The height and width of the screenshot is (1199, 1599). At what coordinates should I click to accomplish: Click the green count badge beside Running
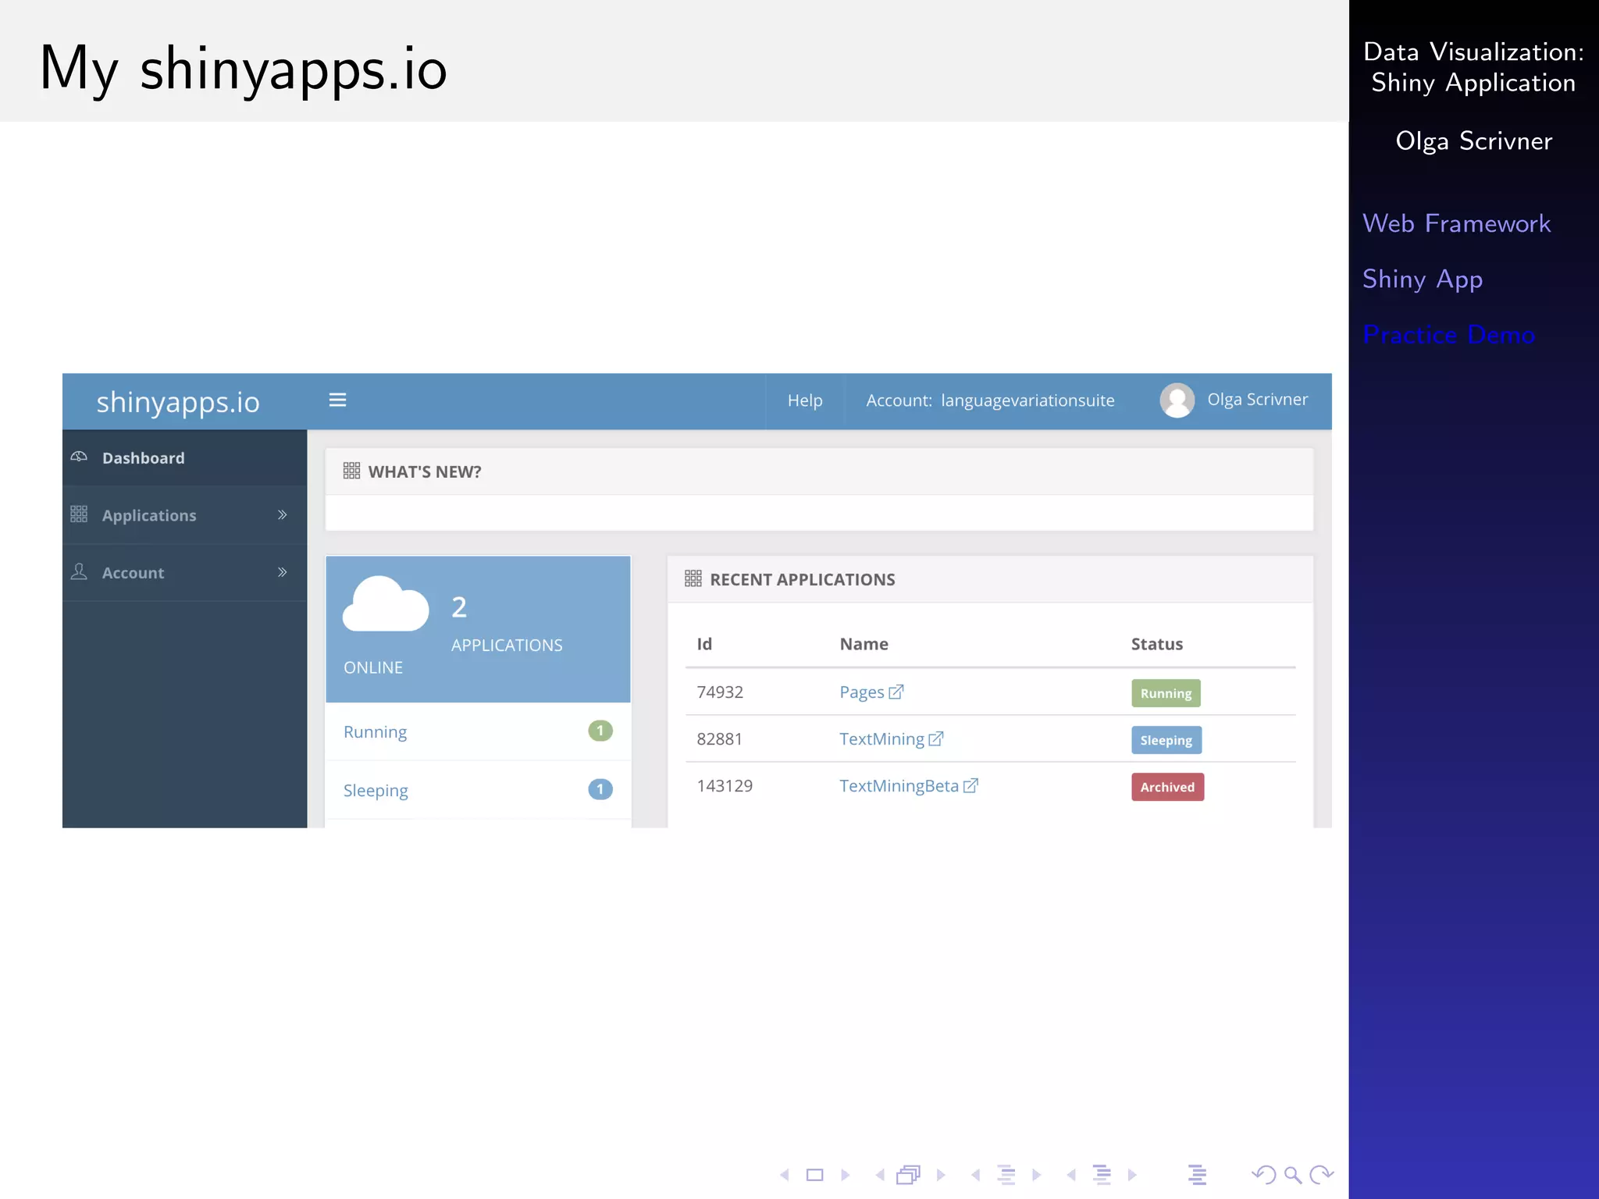600,731
